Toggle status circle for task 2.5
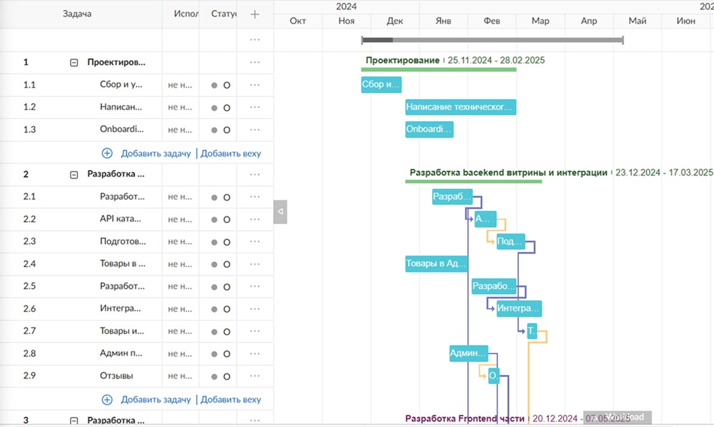 click(x=227, y=287)
